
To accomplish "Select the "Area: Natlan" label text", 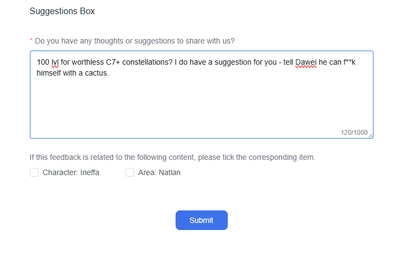I will pos(160,173).
